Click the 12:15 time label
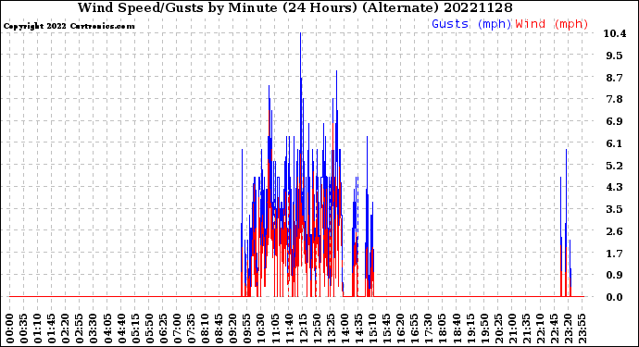 coord(303,328)
